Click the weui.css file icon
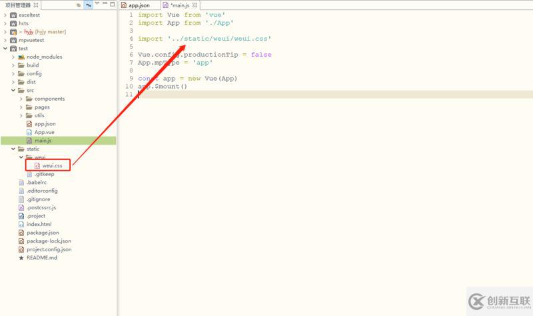 pyautogui.click(x=37, y=165)
